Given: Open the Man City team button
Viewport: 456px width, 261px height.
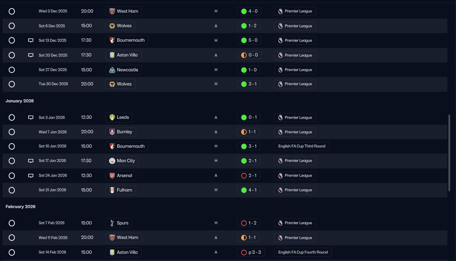Looking at the screenshot, I should click(x=122, y=161).
